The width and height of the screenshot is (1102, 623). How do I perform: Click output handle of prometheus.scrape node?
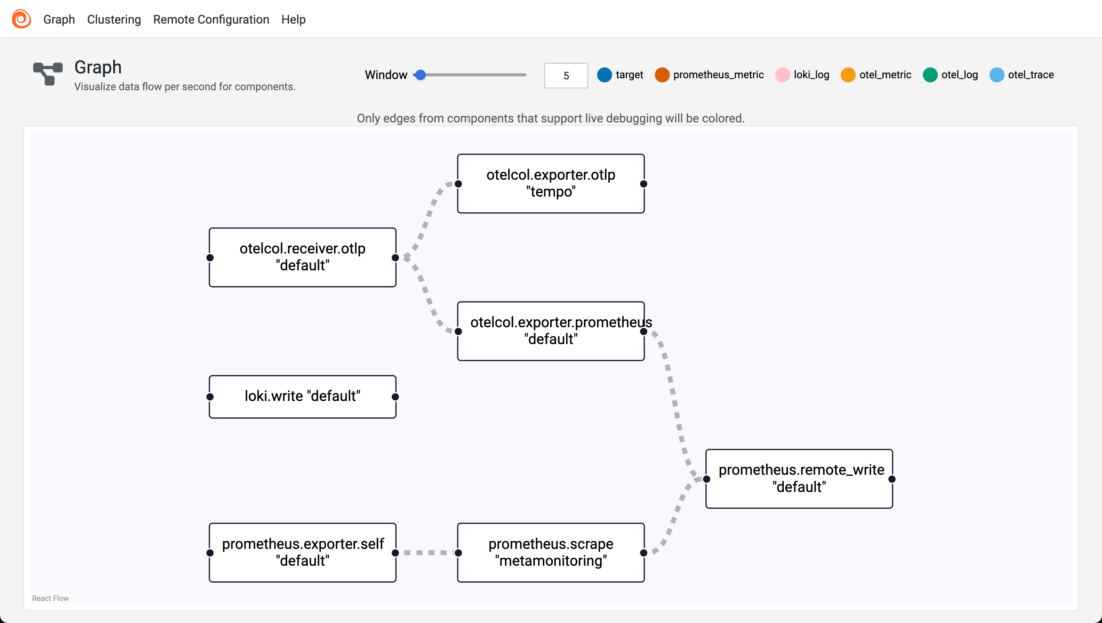tap(644, 553)
